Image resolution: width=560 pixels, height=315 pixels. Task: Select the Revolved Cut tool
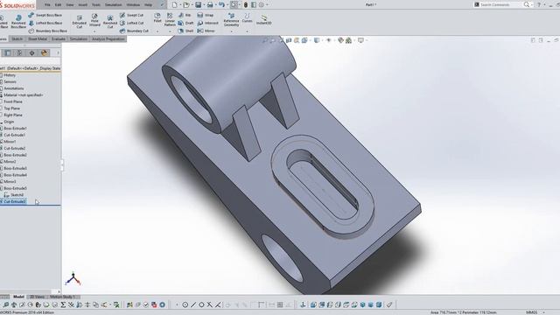(x=110, y=21)
